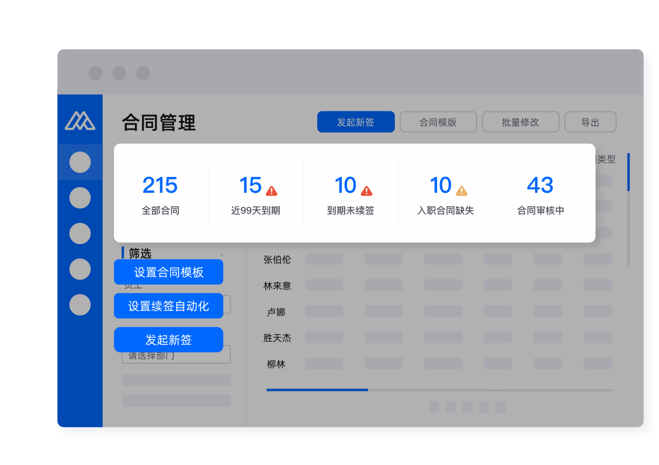Click the mountain logo atop the blue sidebar

[80, 121]
